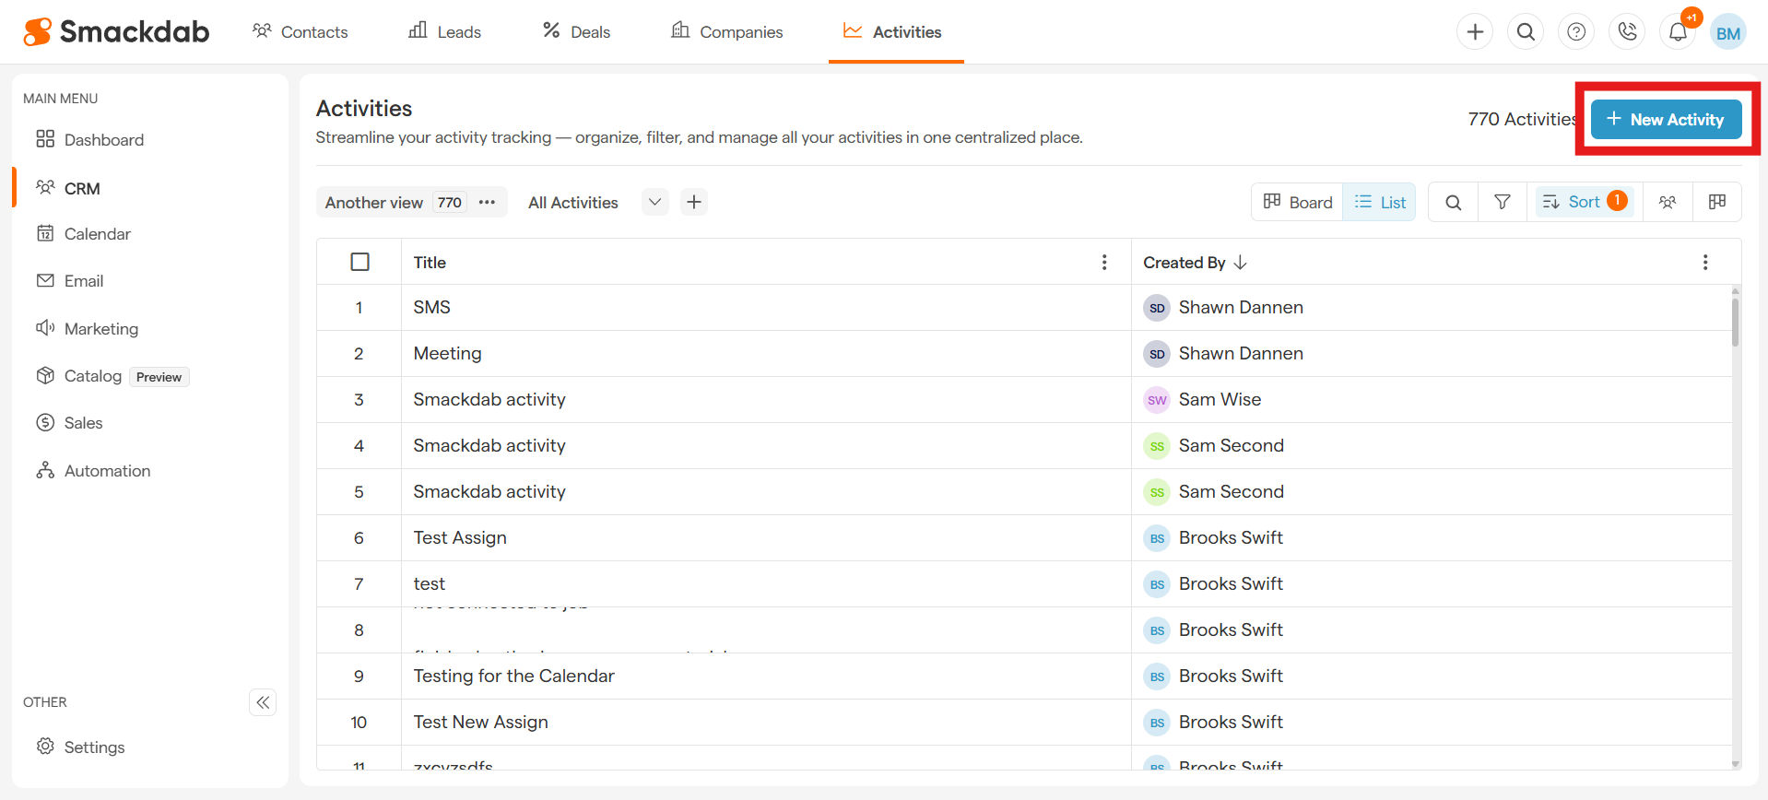The image size is (1768, 800).
Task: Open the Sort button
Action: 1584,202
